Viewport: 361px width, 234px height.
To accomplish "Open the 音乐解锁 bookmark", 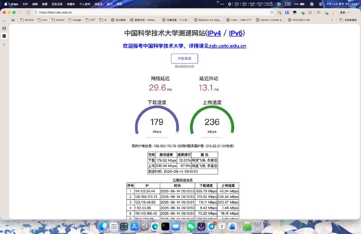I will click(118, 20).
